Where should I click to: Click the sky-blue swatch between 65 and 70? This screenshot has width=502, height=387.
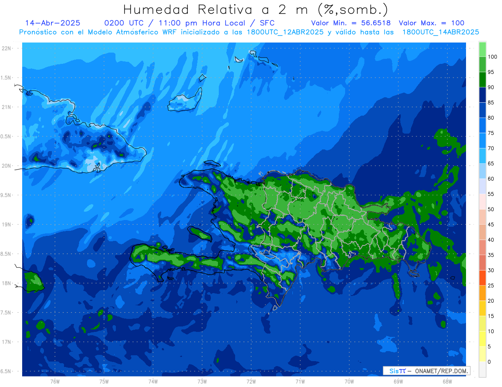482,156
